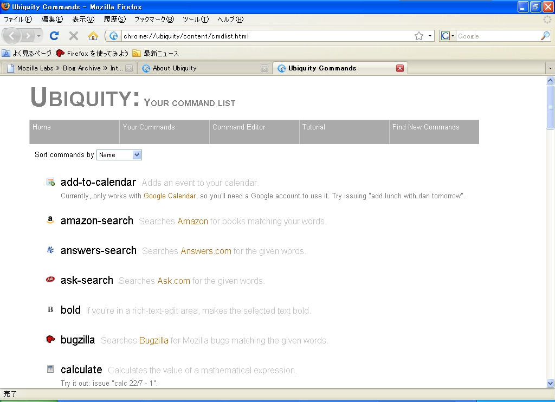The width and height of the screenshot is (555, 402).
Task: Go to Home in Ubiquity navigation
Action: [x=74, y=132]
